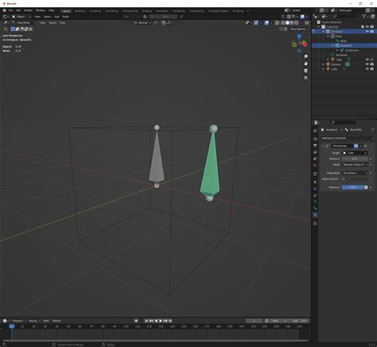
Task: Click the blue Z axis on navigation gizmo
Action: coord(299,37)
